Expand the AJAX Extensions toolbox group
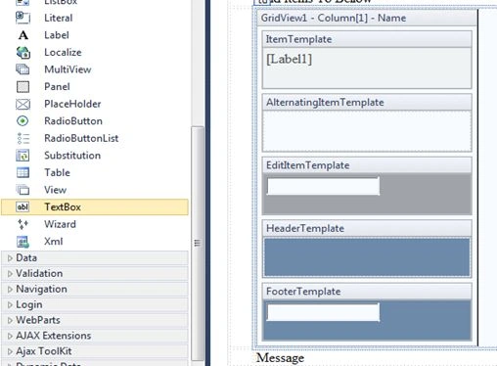This screenshot has width=497, height=366. tap(10, 336)
